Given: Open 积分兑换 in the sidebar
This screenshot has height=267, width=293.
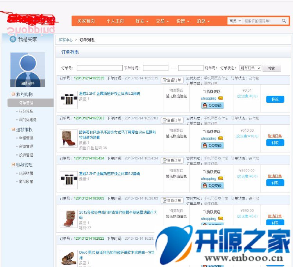Looking at the screenshot, I should pos(26,111).
